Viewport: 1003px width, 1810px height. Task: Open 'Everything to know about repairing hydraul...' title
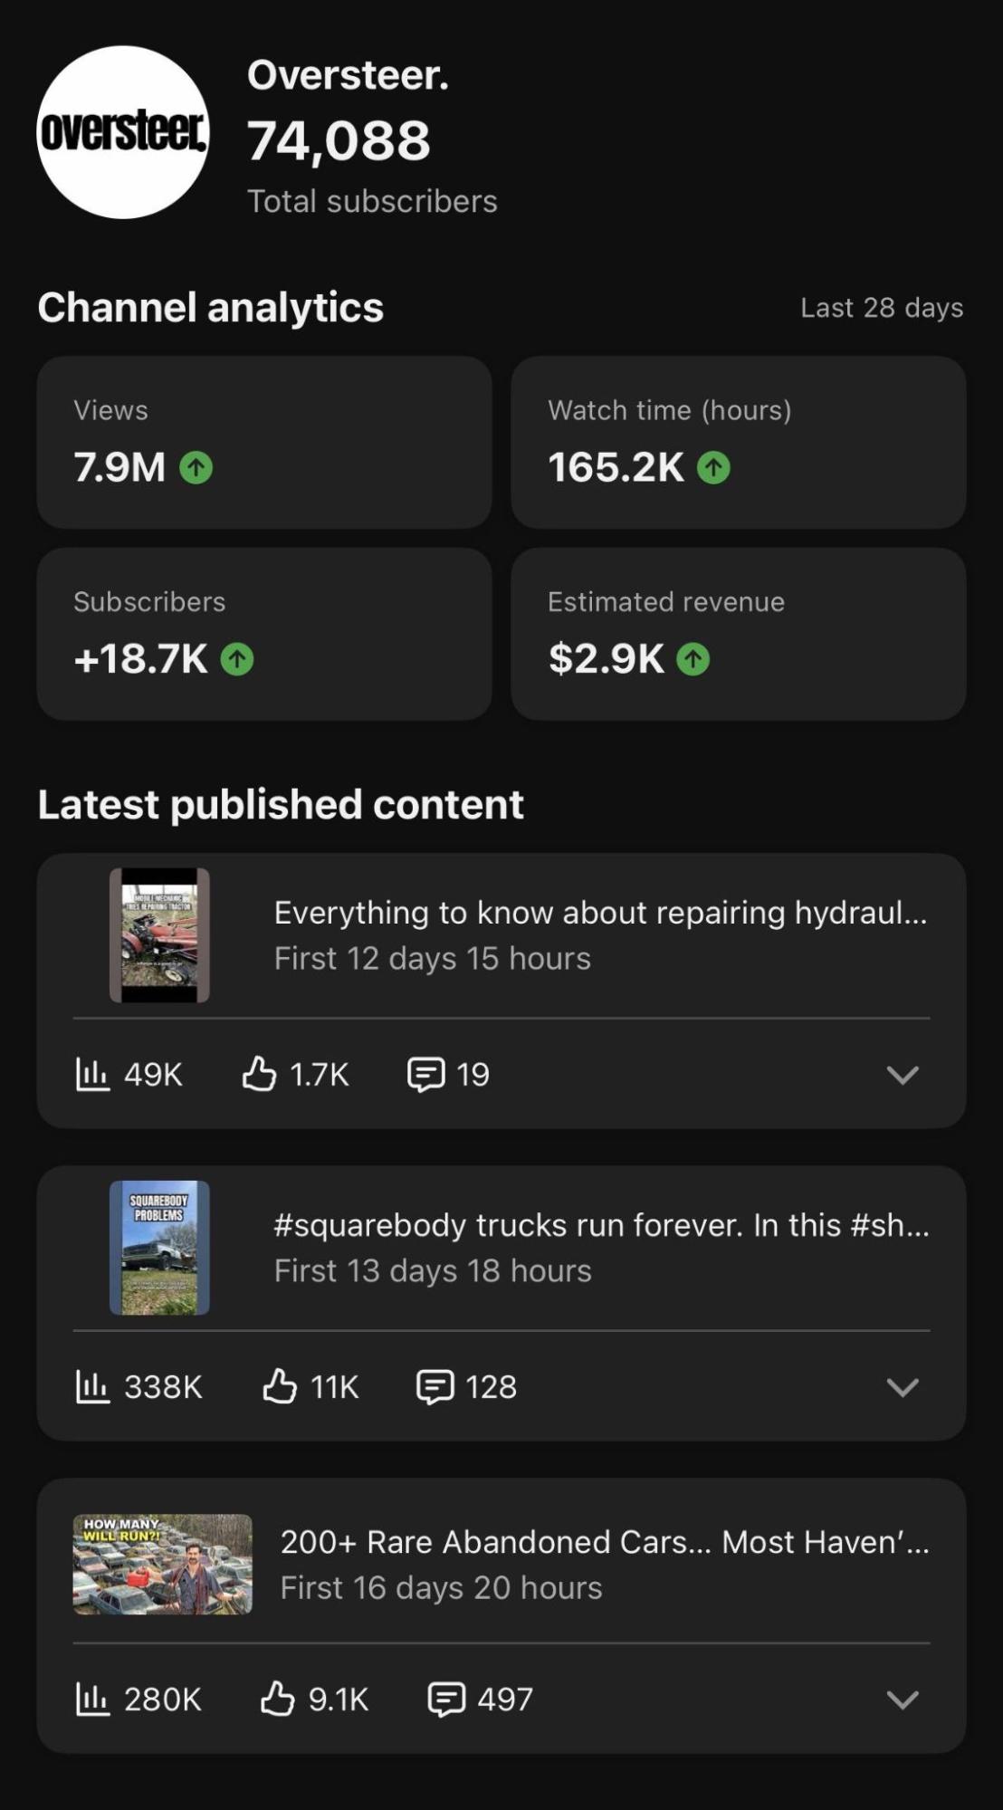(601, 913)
